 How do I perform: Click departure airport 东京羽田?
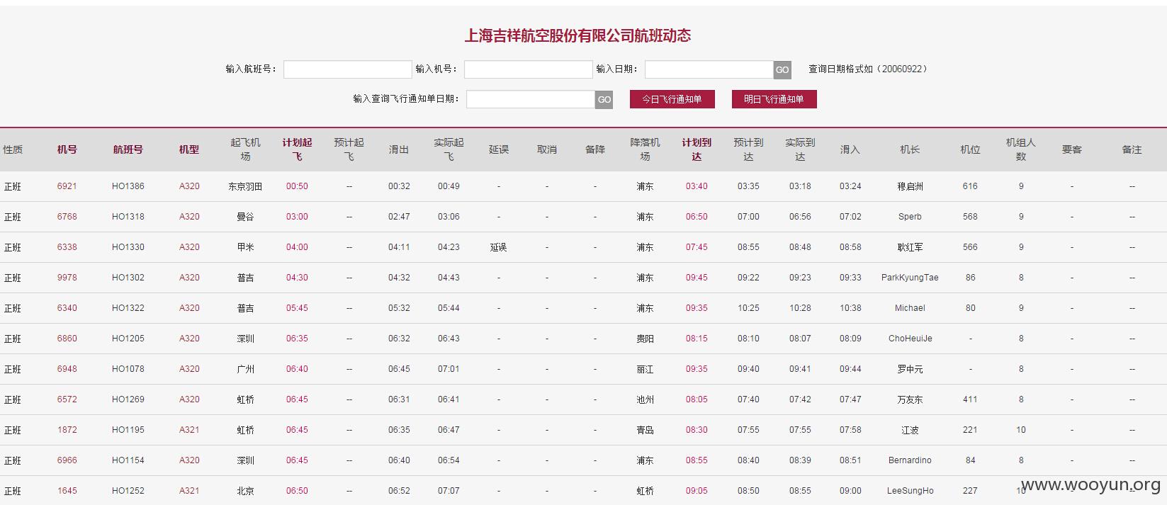(x=245, y=186)
